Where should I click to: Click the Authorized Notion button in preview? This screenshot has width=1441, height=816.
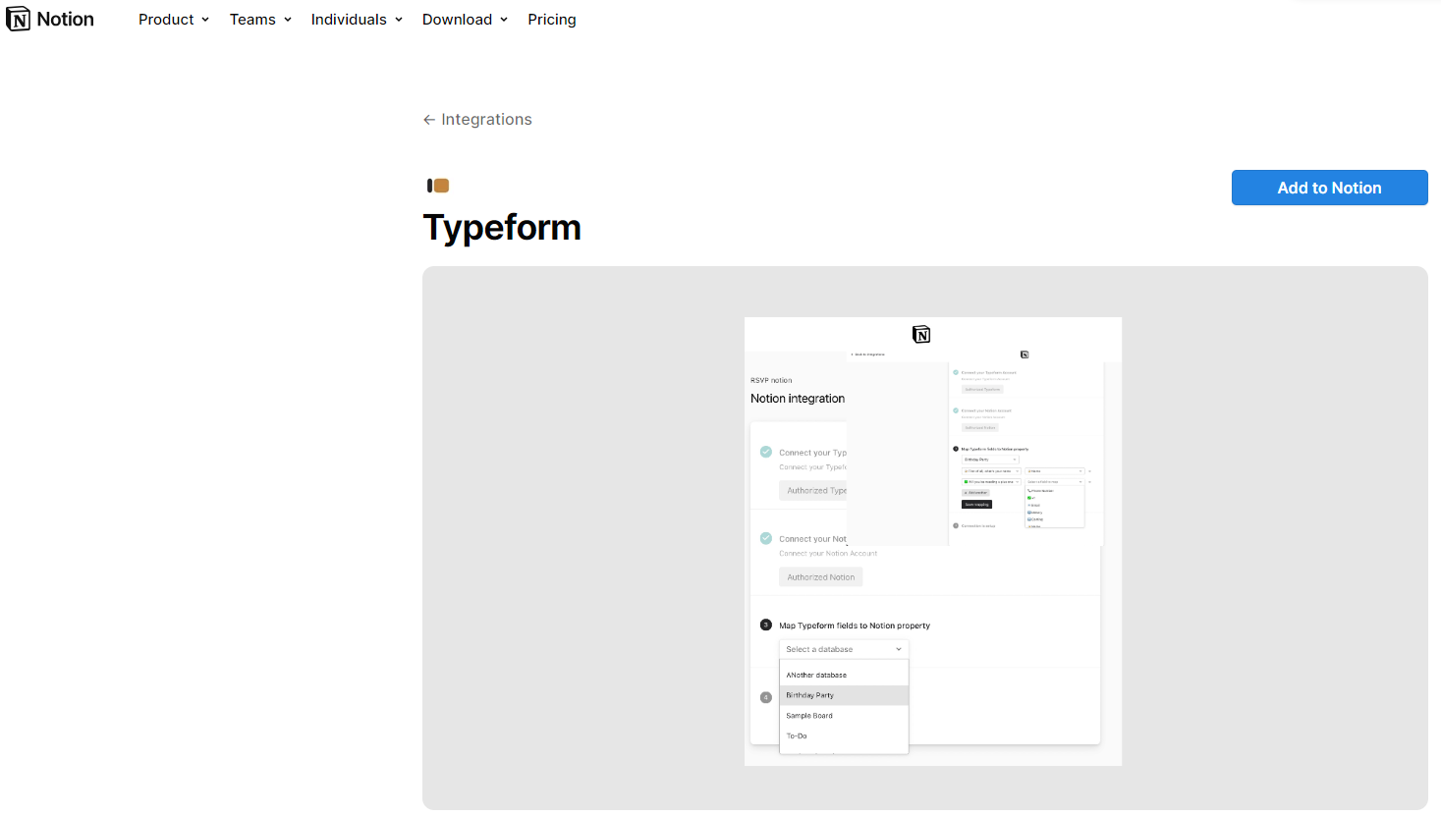(821, 577)
